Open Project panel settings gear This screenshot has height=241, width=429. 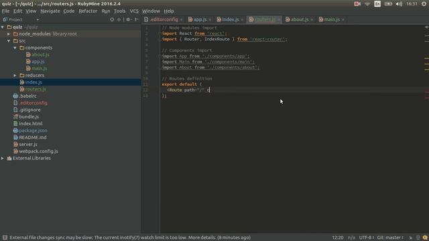pos(128,19)
